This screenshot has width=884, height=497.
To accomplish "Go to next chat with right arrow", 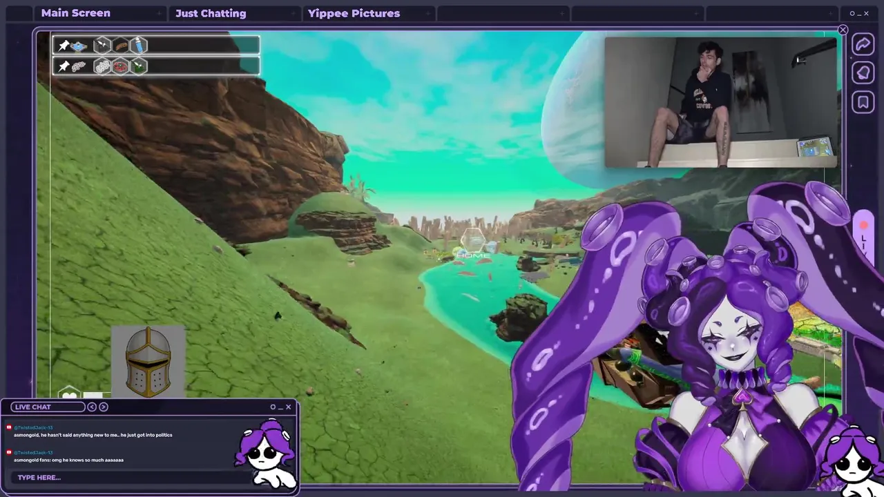I will [x=104, y=407].
